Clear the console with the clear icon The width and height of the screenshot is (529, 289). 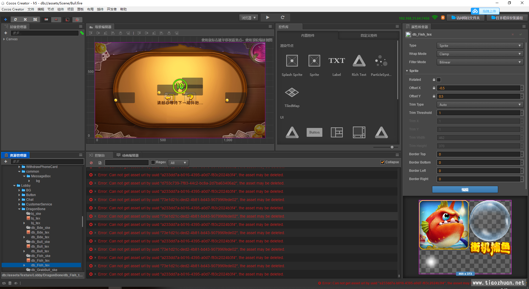(91, 163)
